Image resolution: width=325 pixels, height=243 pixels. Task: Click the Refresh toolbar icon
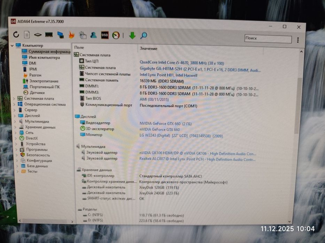[16, 34]
